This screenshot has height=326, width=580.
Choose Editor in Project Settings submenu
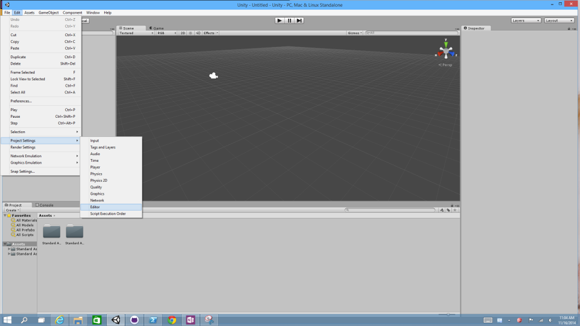(111, 207)
